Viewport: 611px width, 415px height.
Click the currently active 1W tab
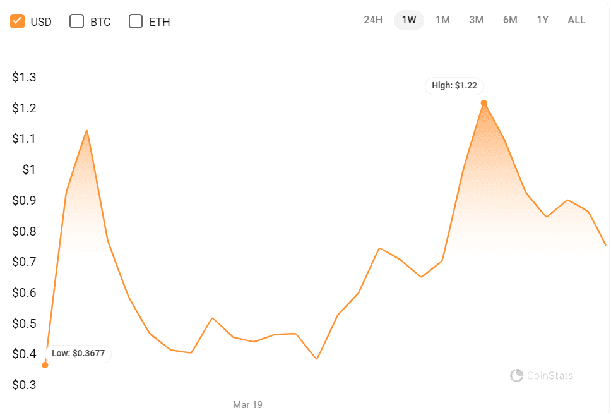(x=408, y=20)
